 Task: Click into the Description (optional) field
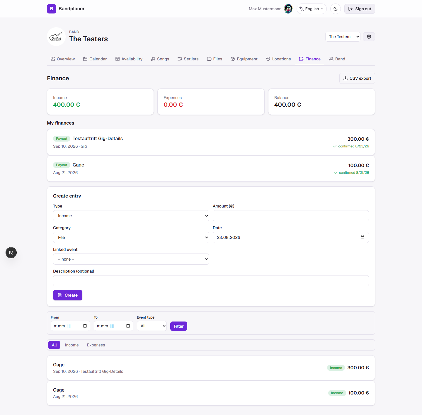click(211, 281)
